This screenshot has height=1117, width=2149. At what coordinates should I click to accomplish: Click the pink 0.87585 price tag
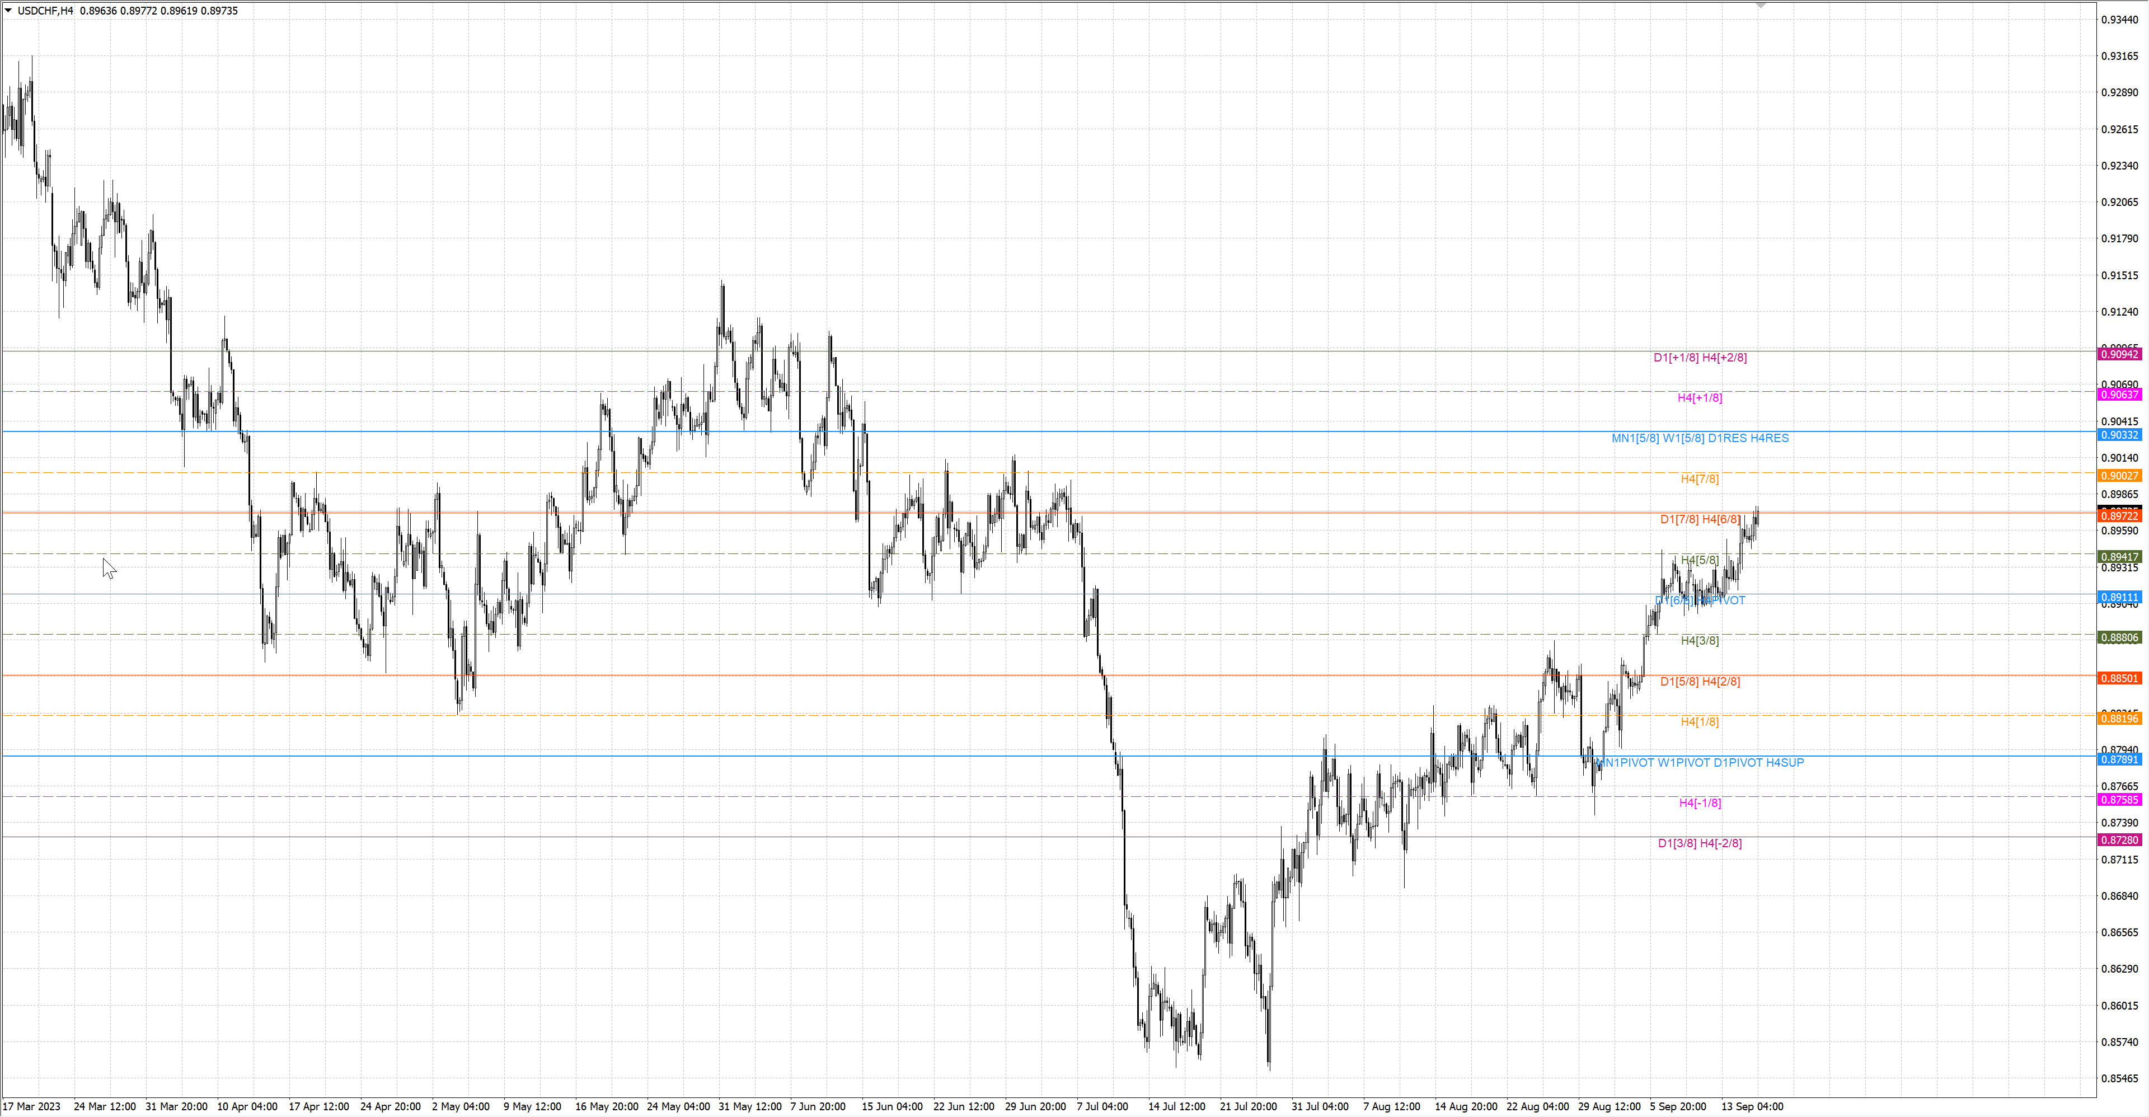(2119, 799)
